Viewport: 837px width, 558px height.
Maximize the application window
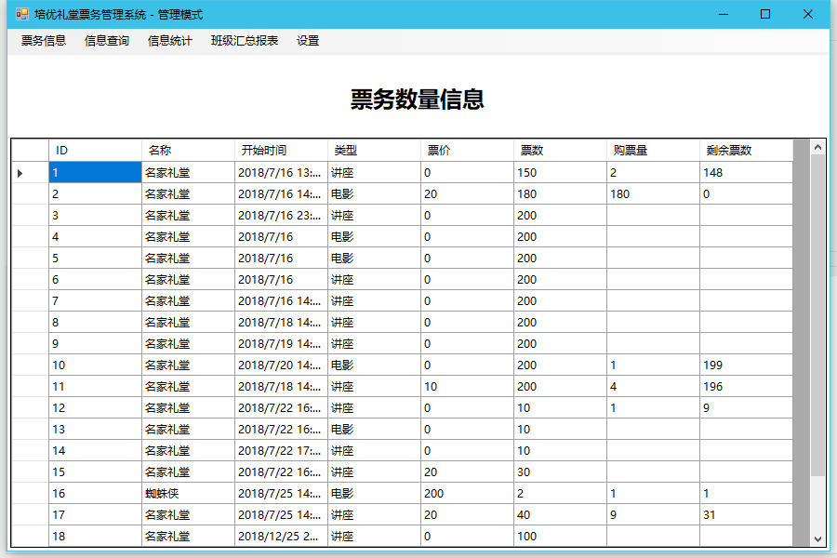(765, 14)
